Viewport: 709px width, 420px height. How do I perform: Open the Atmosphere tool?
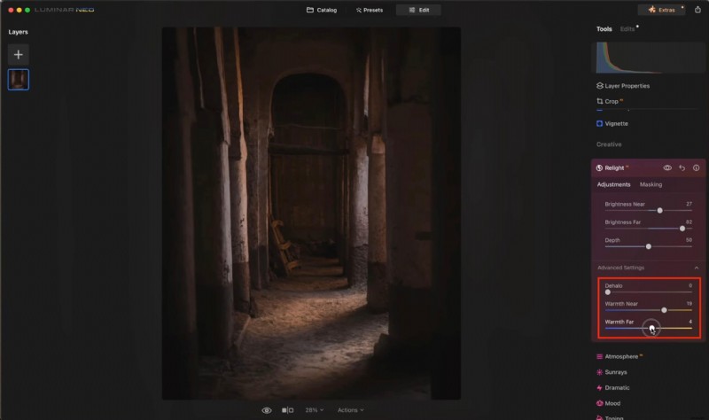point(619,356)
